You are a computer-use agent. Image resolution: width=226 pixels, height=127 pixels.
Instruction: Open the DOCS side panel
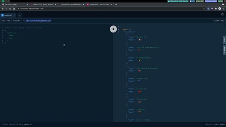click(x=225, y=40)
